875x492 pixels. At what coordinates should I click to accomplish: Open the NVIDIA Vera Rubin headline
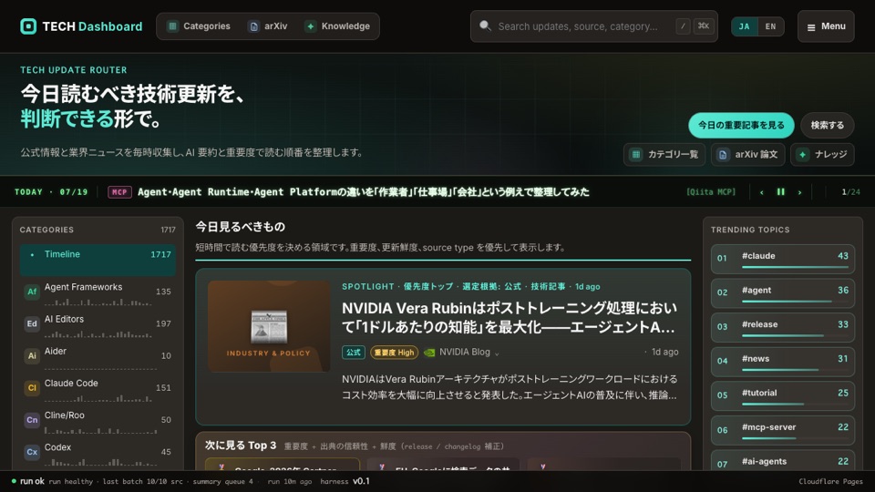tap(509, 317)
